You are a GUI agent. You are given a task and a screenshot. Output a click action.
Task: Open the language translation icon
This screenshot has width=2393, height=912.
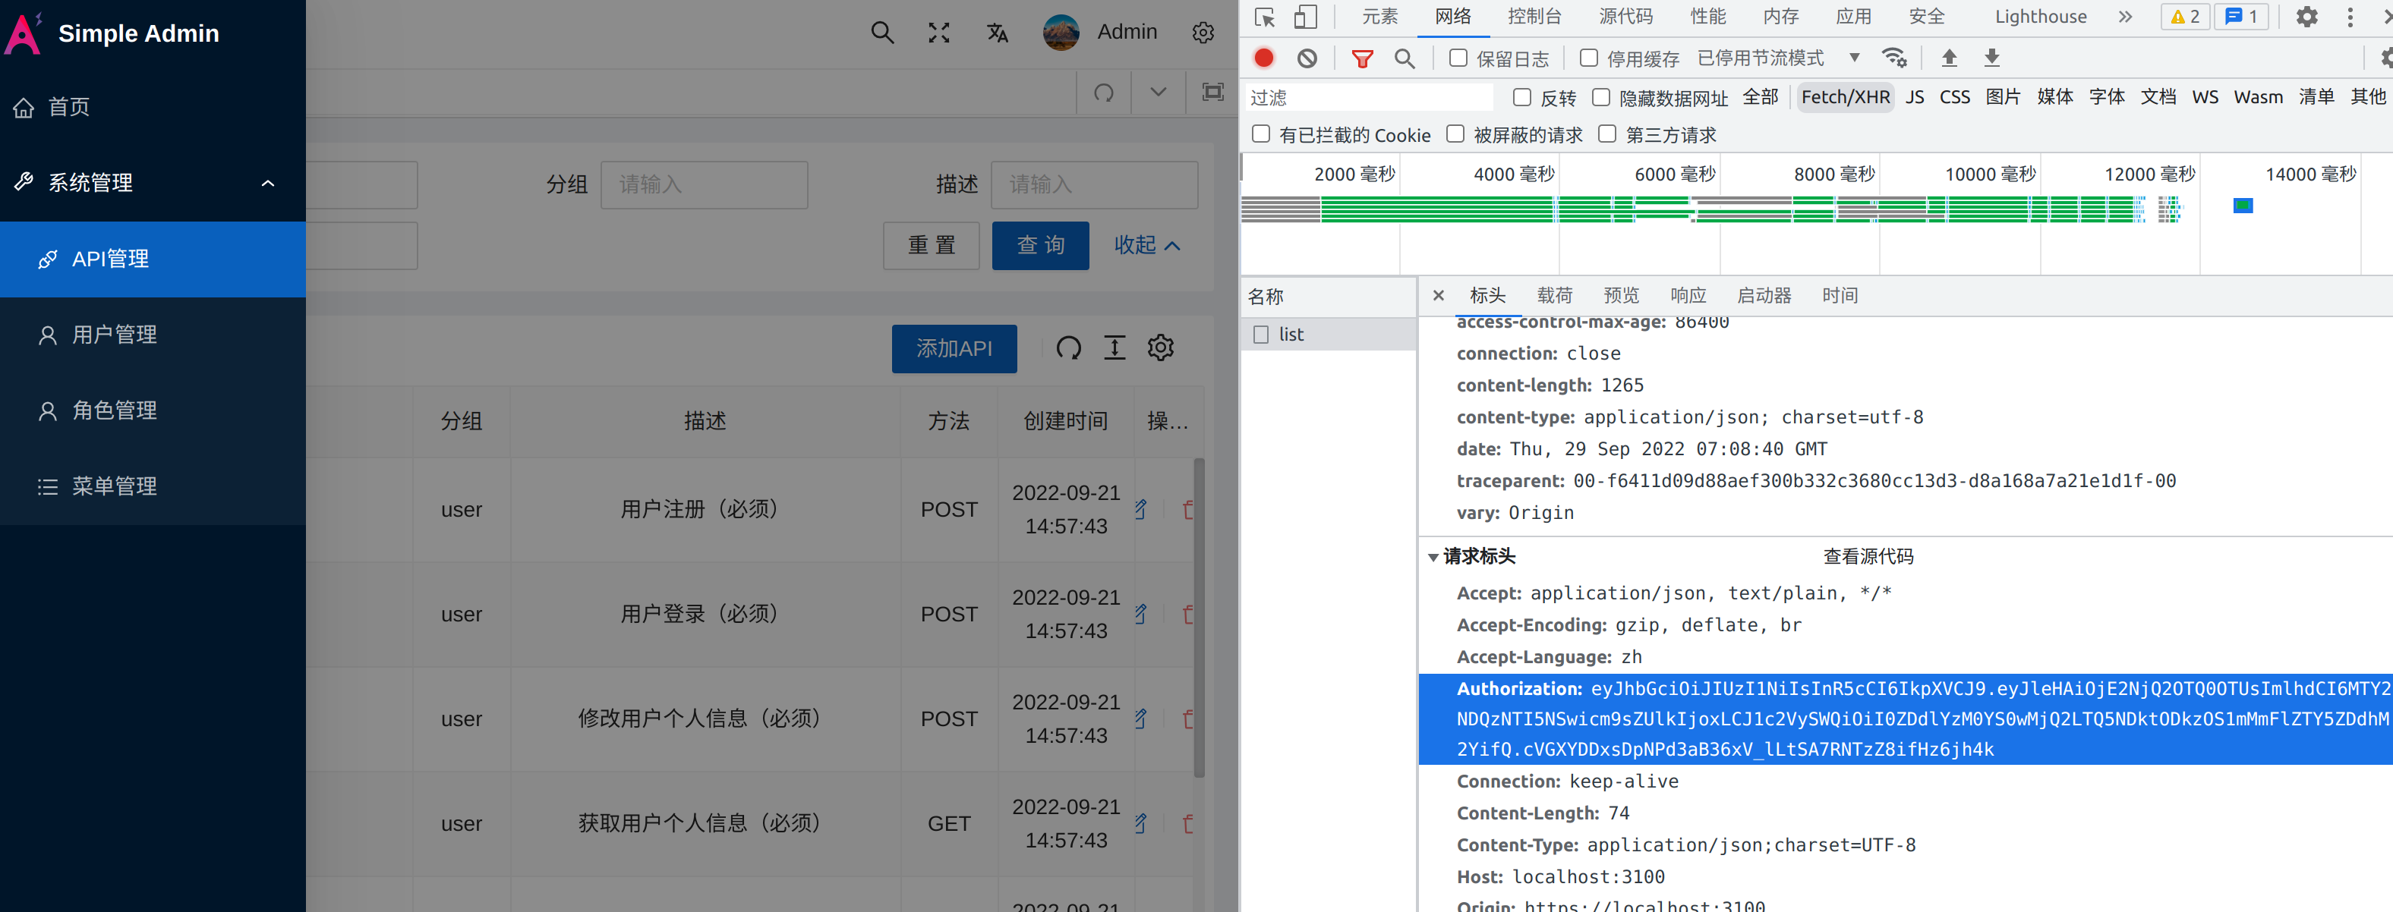(997, 33)
